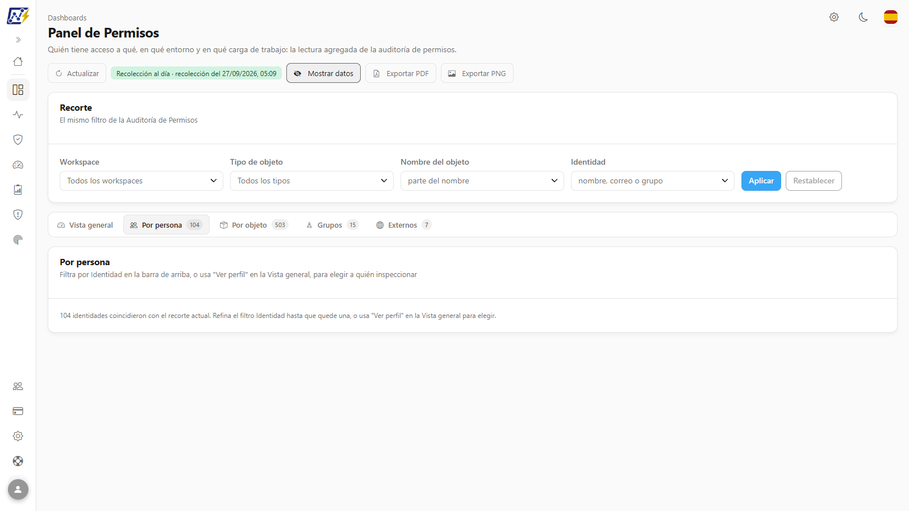Switch to the Grupos tab
Image resolution: width=909 pixels, height=511 pixels.
coord(332,225)
